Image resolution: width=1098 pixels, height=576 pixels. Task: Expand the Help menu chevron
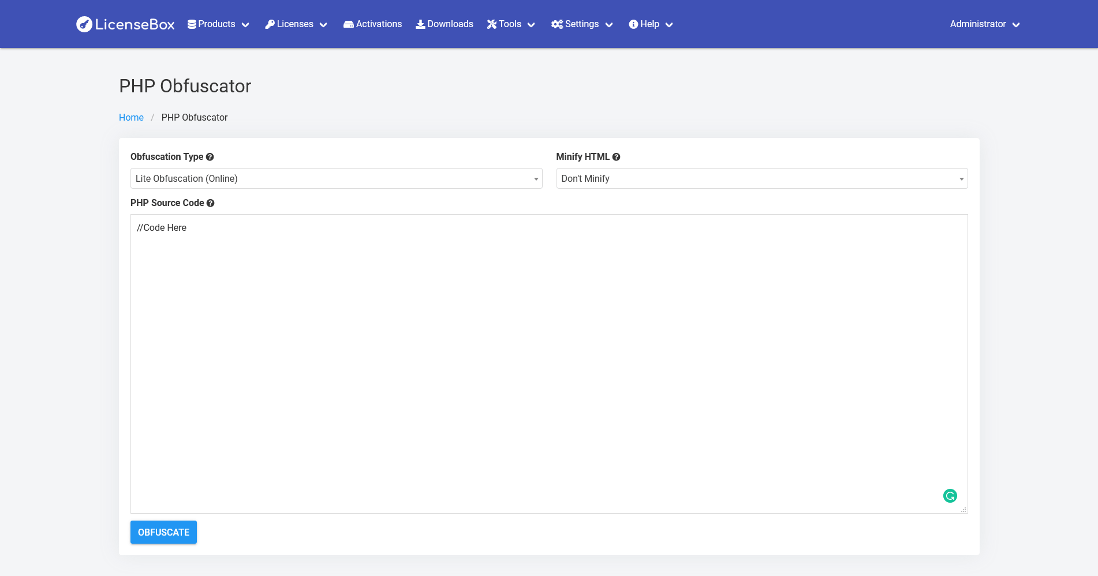click(669, 25)
